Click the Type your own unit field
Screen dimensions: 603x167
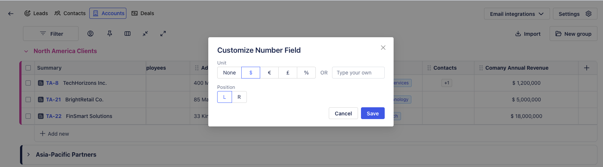pyautogui.click(x=358, y=73)
